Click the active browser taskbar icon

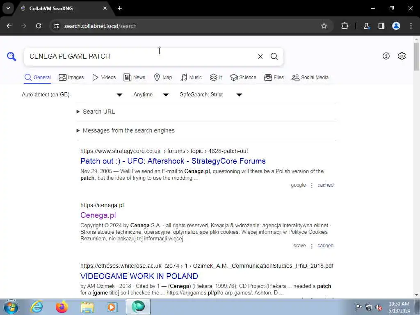(x=138, y=307)
